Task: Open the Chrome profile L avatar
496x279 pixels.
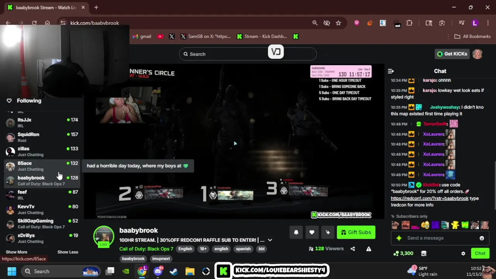Action: (x=475, y=23)
